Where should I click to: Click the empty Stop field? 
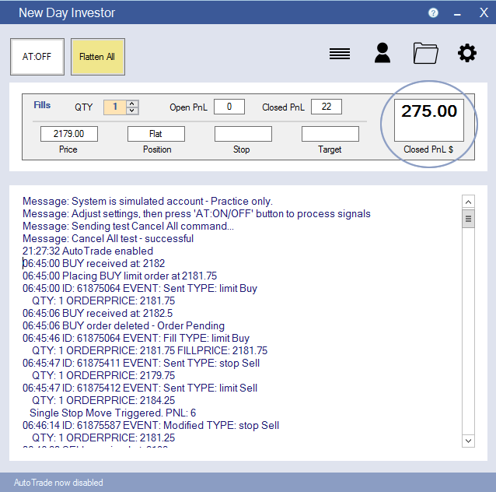pyautogui.click(x=243, y=134)
